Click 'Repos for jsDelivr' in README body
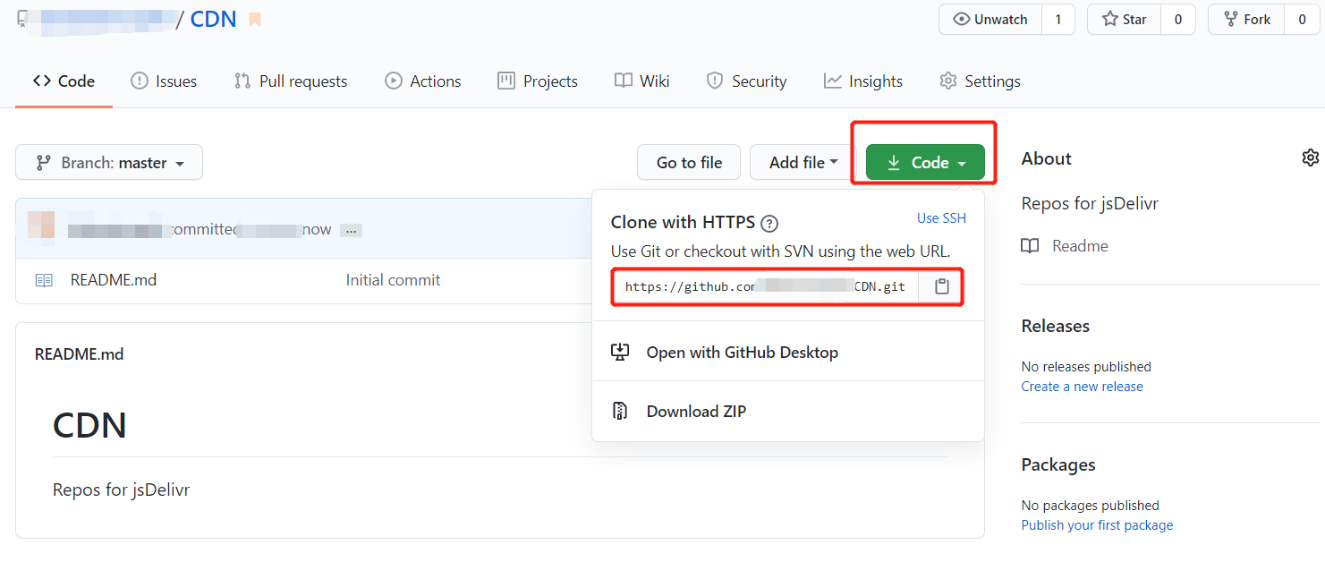 click(x=121, y=490)
